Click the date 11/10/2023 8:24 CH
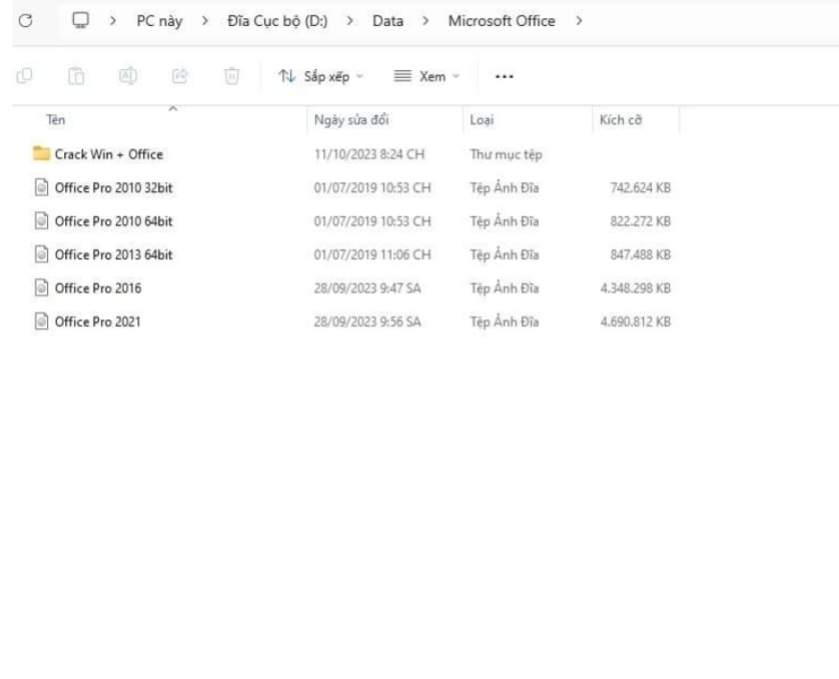Viewport: 839px width, 679px height. pos(370,154)
